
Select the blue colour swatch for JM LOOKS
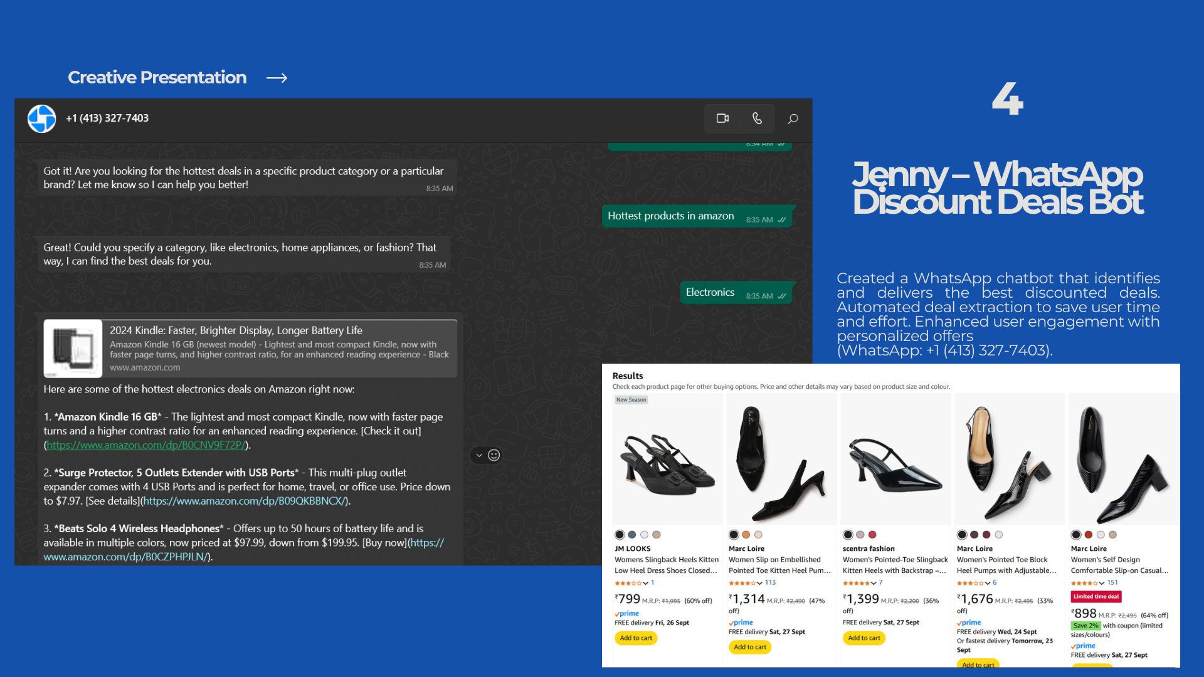632,535
